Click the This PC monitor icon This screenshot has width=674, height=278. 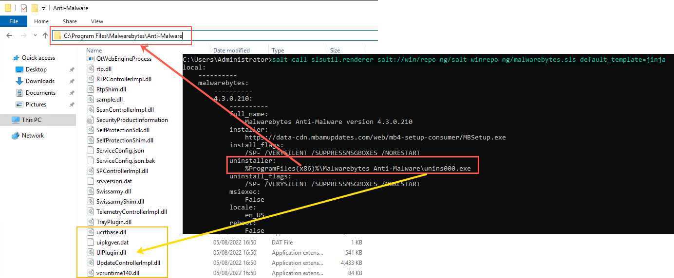point(15,120)
